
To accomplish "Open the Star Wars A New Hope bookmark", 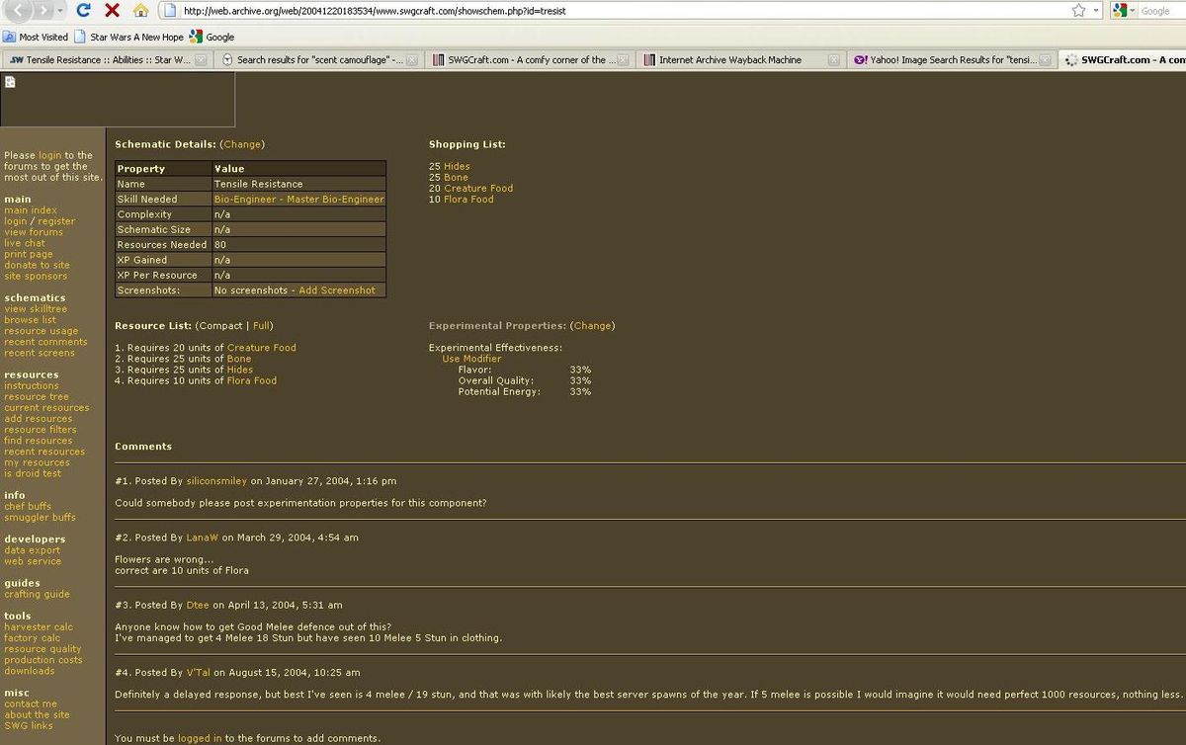I will click(135, 37).
